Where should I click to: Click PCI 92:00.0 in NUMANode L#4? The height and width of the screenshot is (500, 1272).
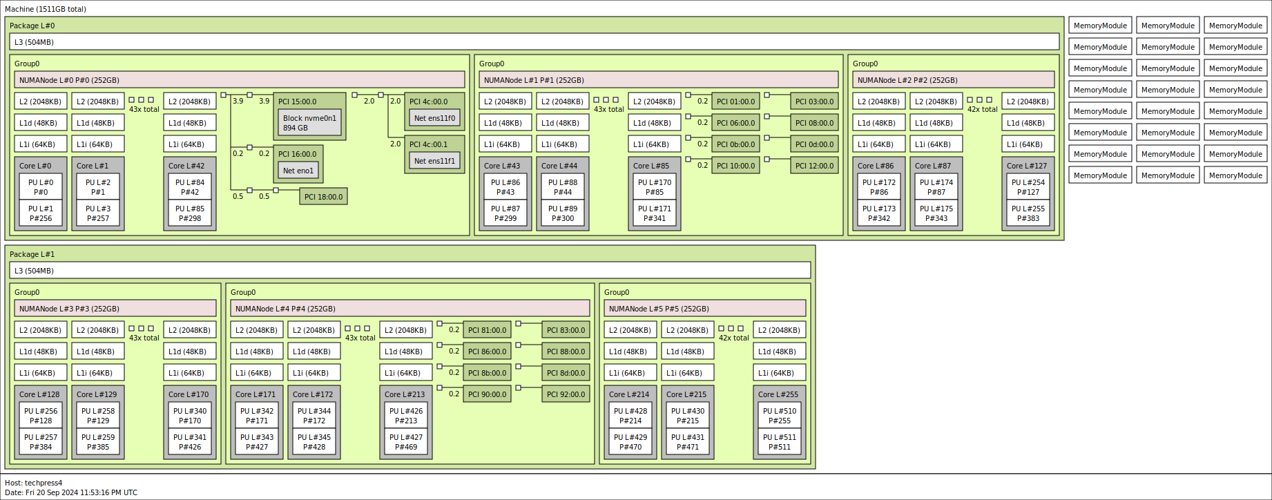566,394
